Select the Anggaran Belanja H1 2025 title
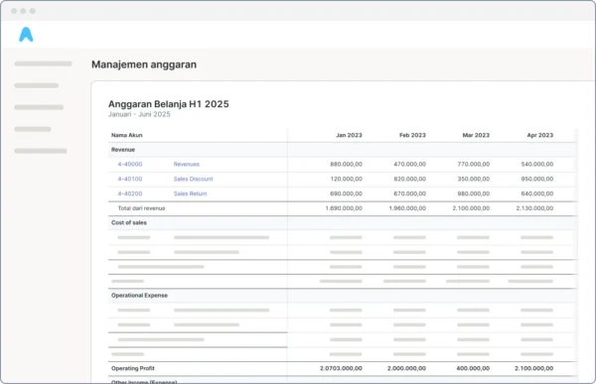The width and height of the screenshot is (596, 384). point(169,104)
